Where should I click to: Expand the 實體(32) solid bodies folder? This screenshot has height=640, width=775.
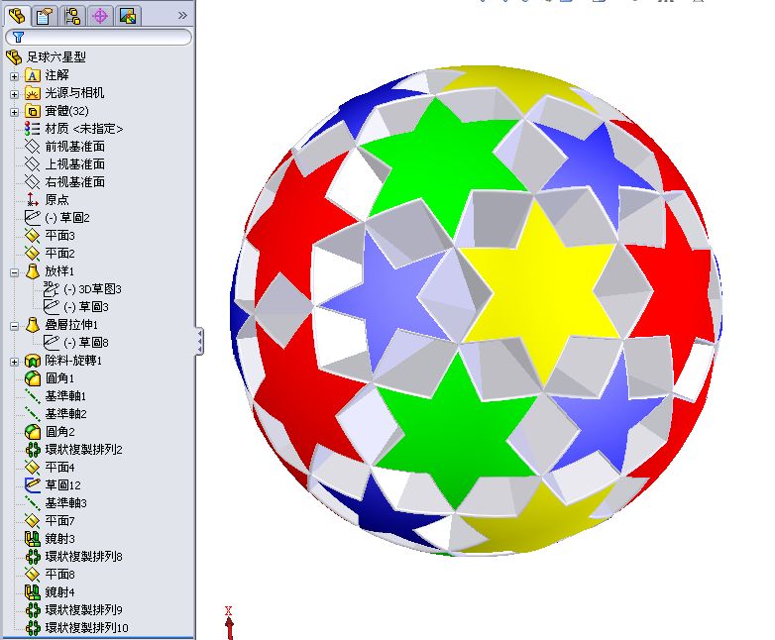pos(14,112)
